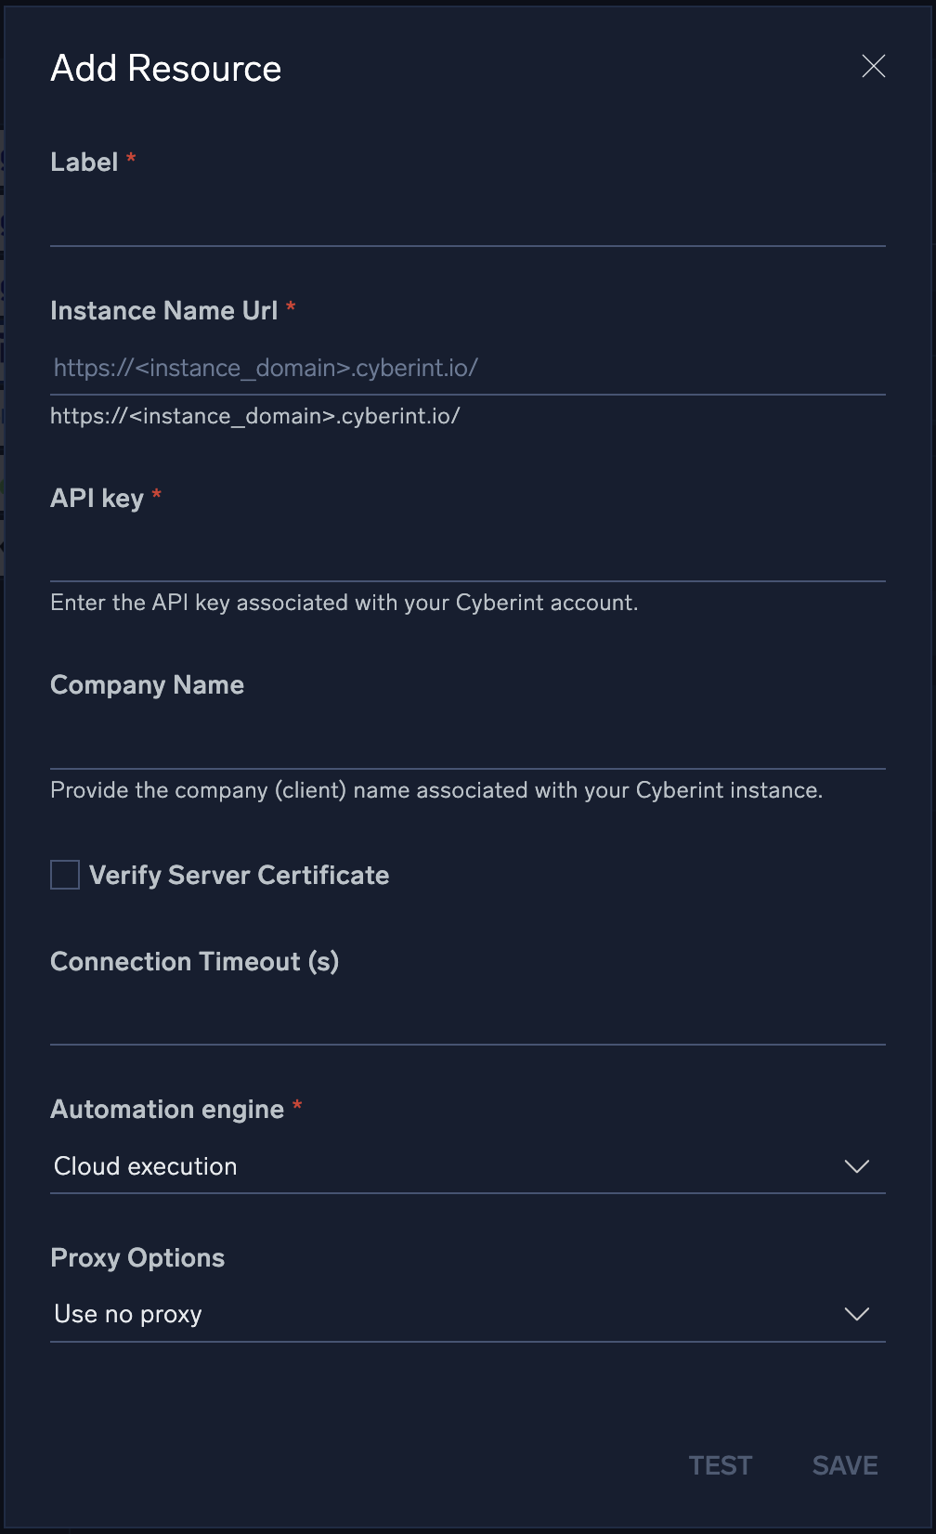Click the Connection Timeout (s) input field

click(467, 1019)
